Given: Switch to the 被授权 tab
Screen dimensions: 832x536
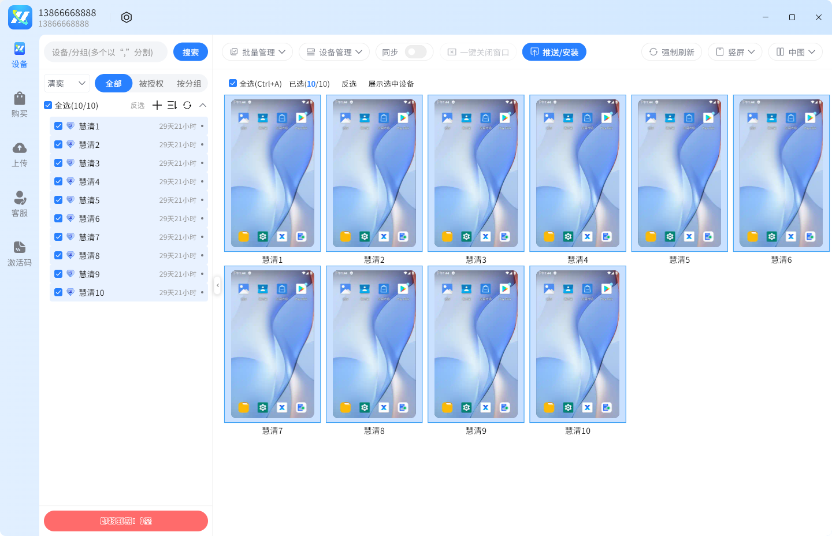Looking at the screenshot, I should [151, 83].
